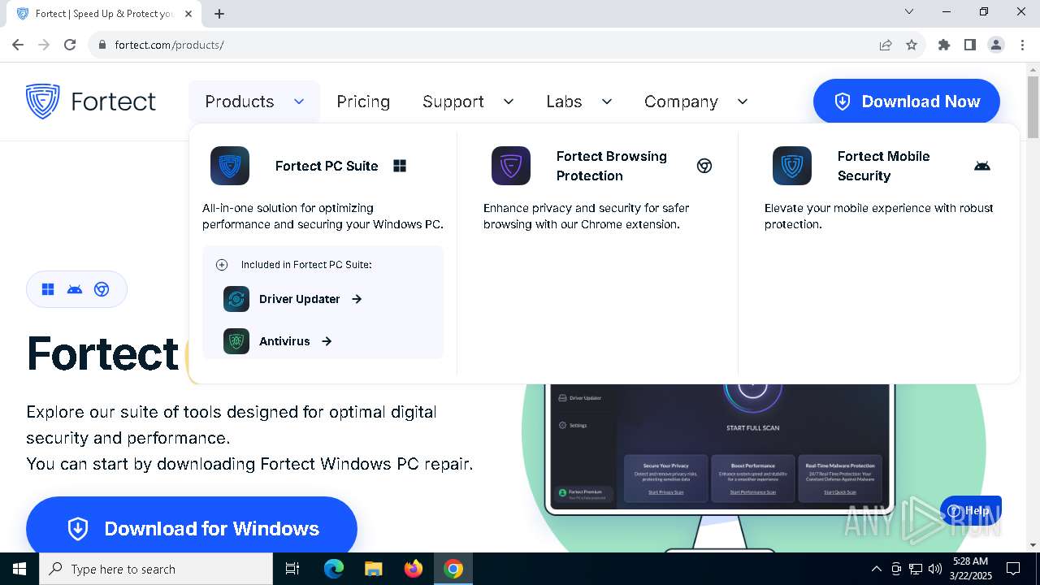Screen dimensions: 1040x585
Task: Click the browser back arrow
Action: pyautogui.click(x=18, y=45)
